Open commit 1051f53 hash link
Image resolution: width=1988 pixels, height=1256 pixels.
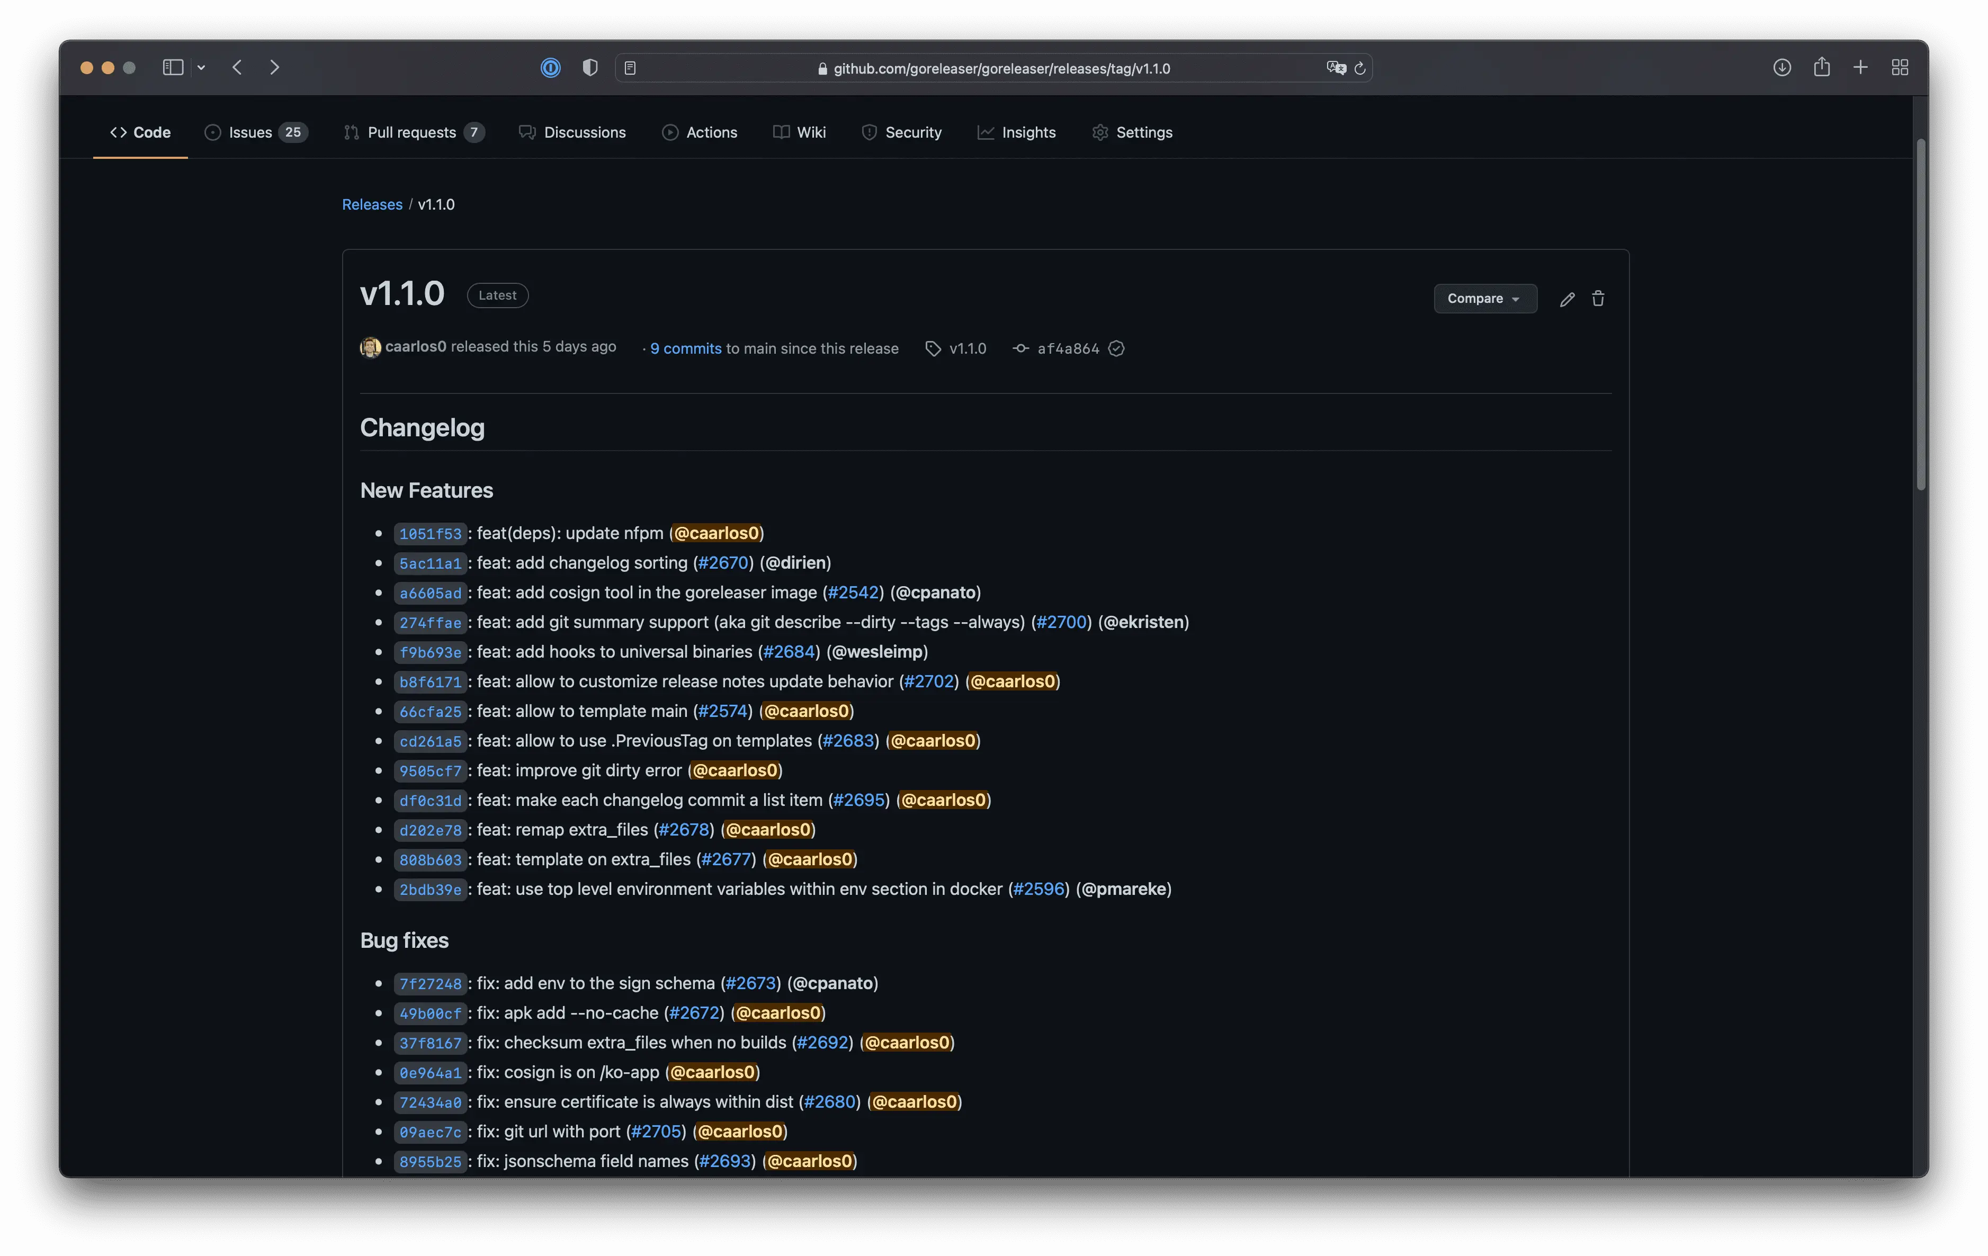coord(430,534)
